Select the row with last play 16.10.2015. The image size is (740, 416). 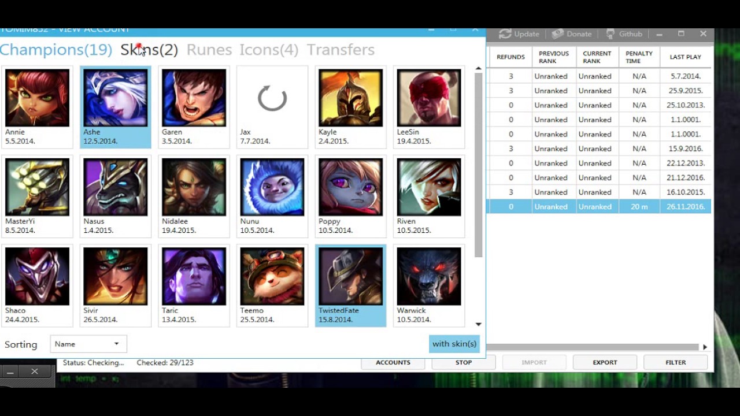(x=600, y=192)
